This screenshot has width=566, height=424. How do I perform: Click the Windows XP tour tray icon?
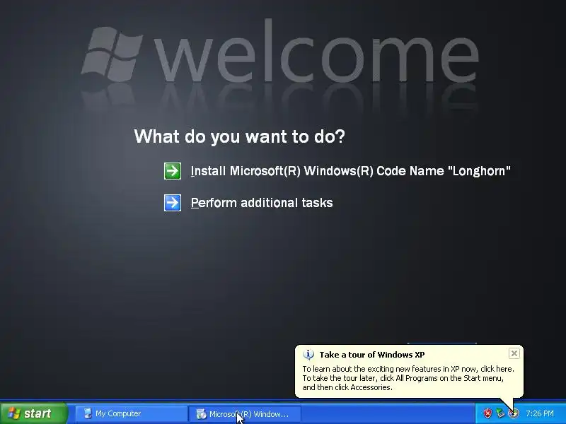pyautogui.click(x=514, y=413)
